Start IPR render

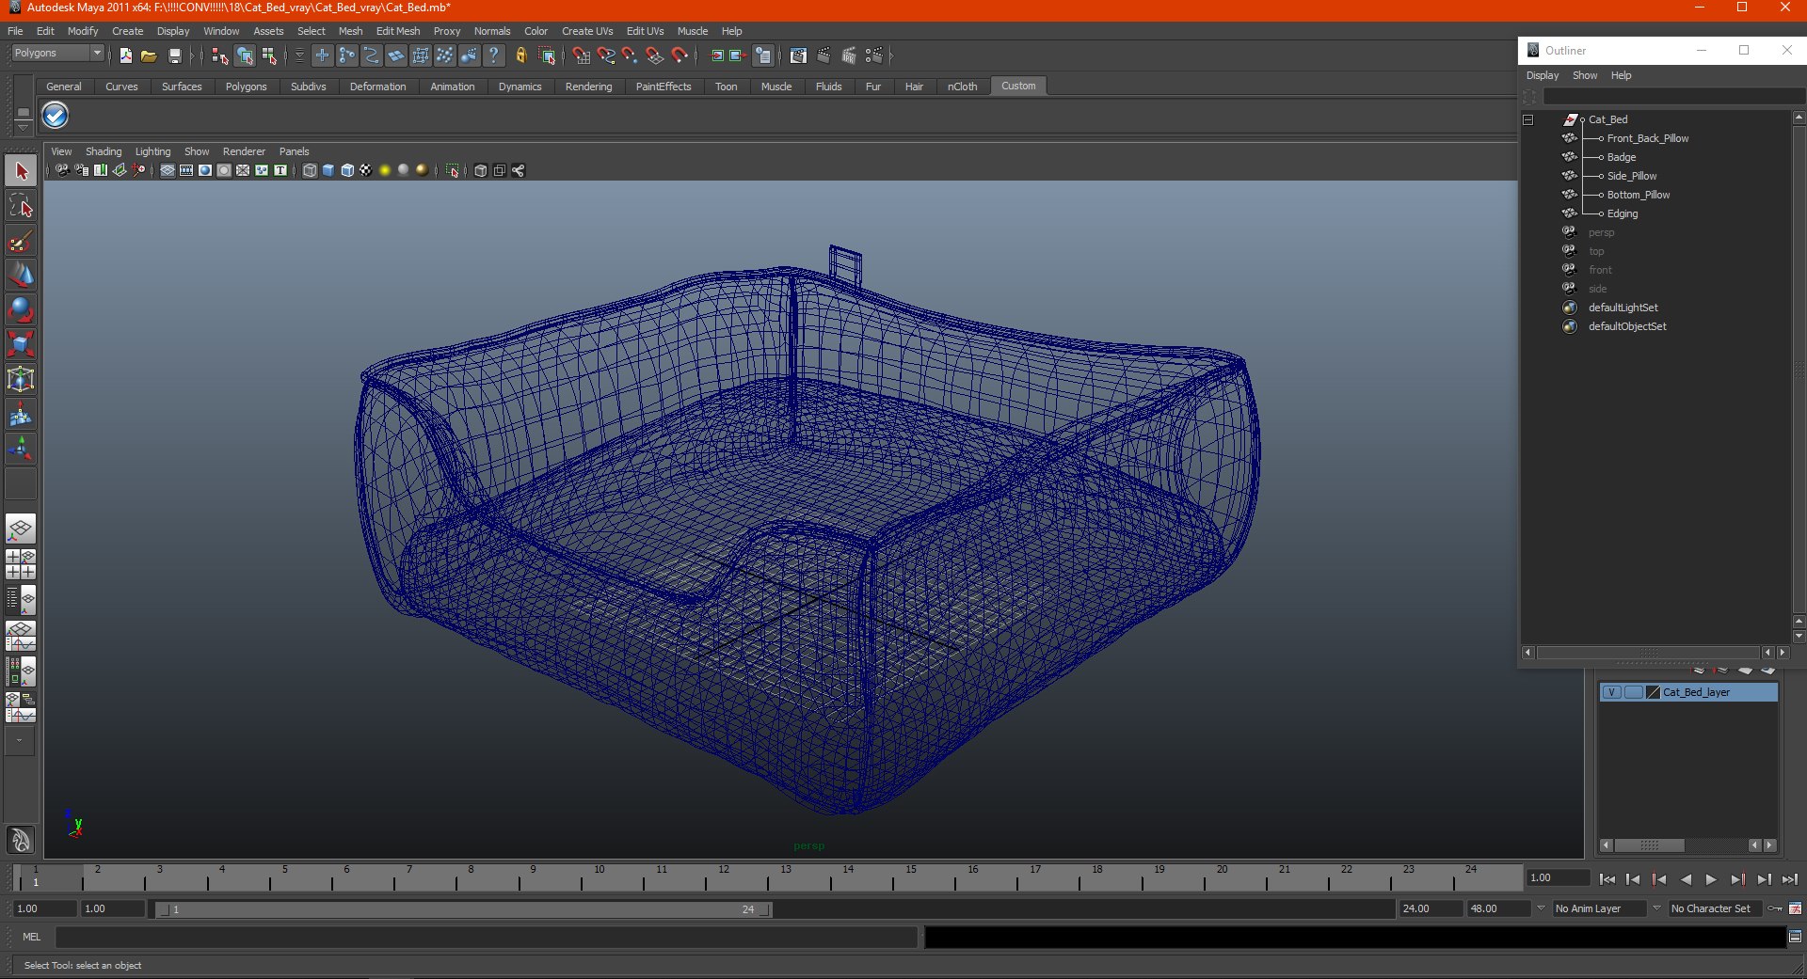(x=849, y=55)
